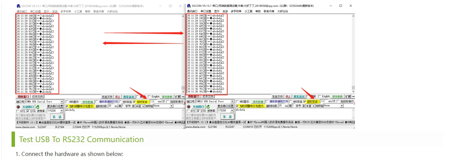Toggle DTR checkbox in COM10 window
The width and height of the screenshot is (450, 160).
(x=198, y=111)
